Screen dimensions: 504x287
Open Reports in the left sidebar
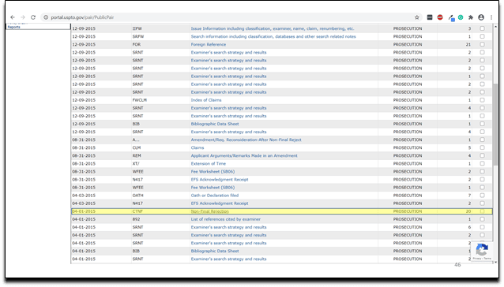pyautogui.click(x=13, y=27)
